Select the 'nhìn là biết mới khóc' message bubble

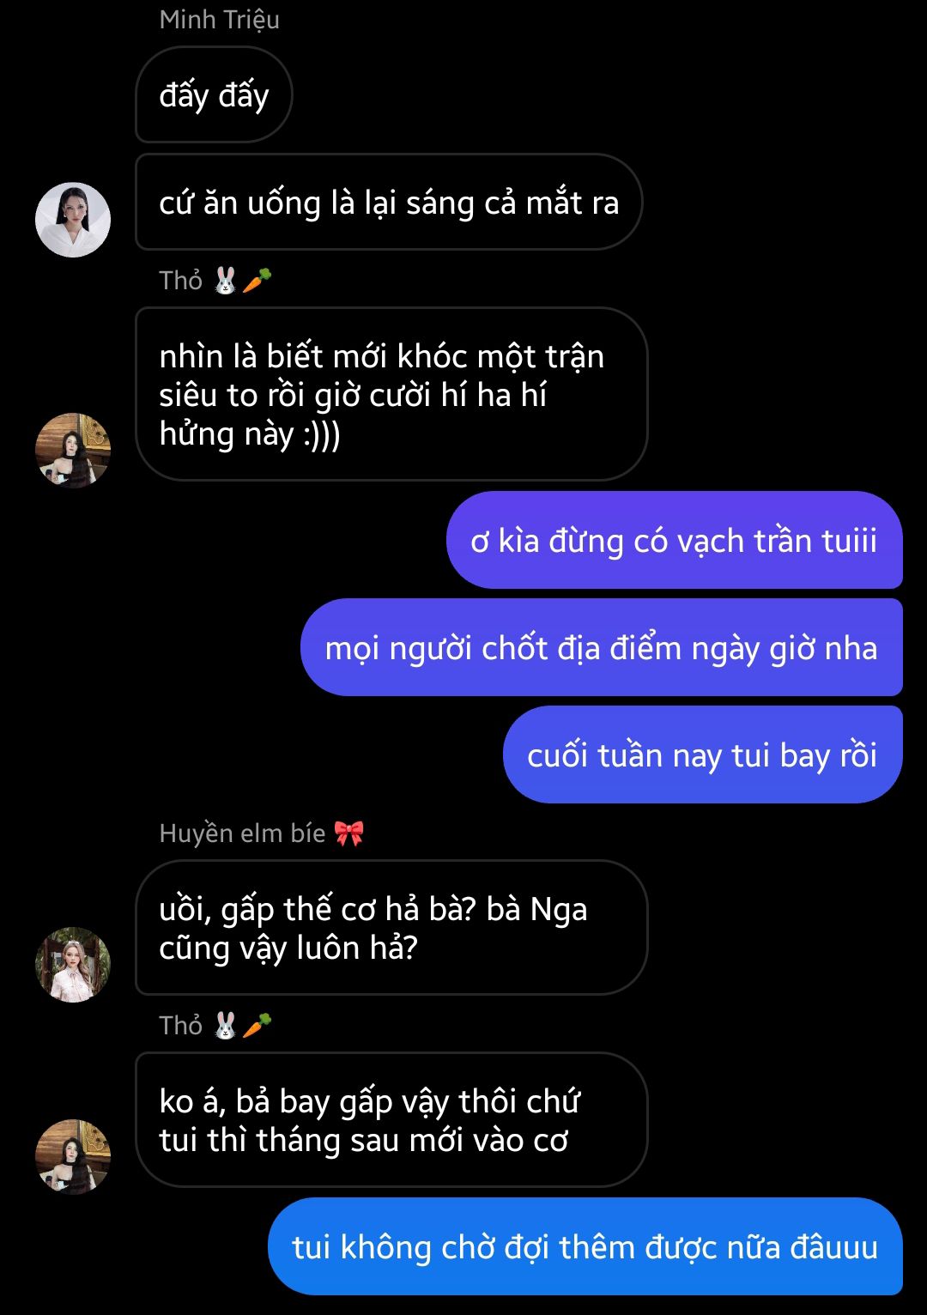pyautogui.click(x=391, y=394)
